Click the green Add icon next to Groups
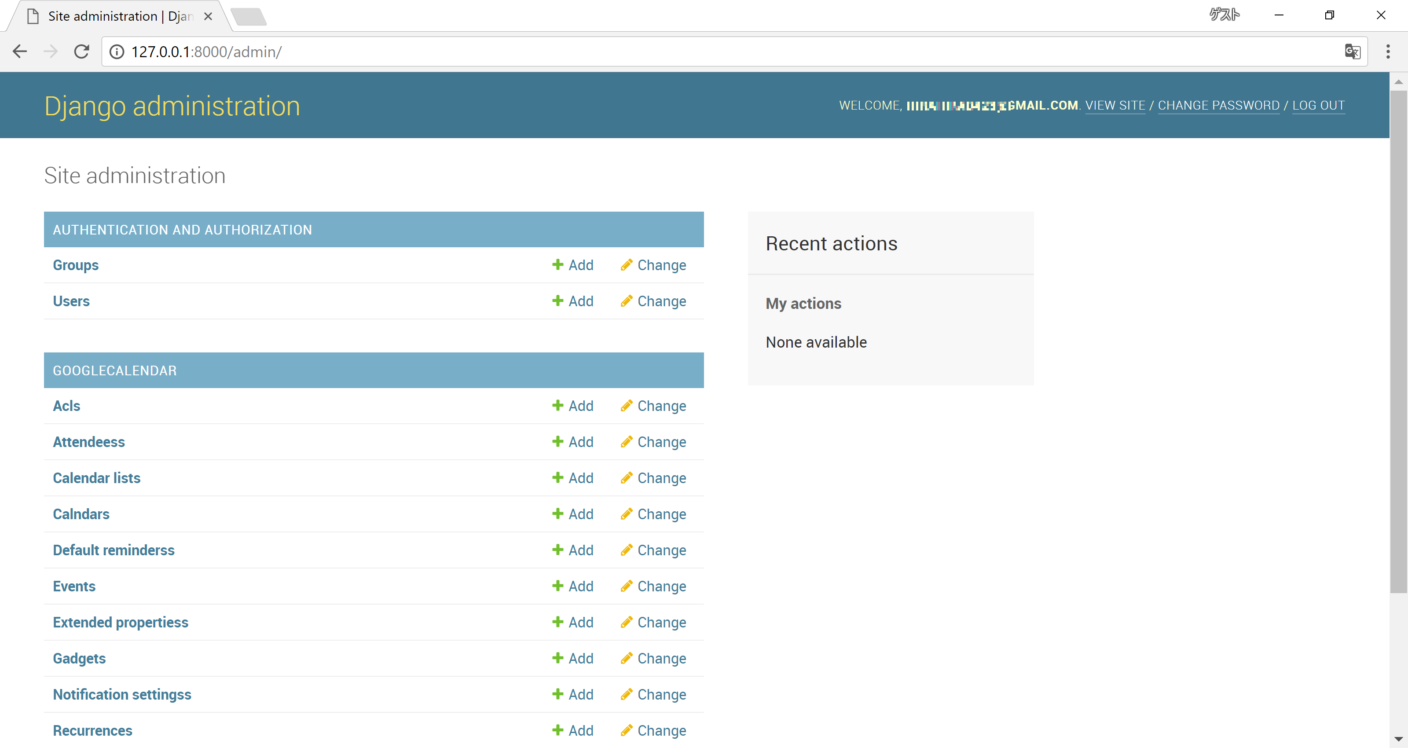The width and height of the screenshot is (1408, 748). pyautogui.click(x=557, y=264)
